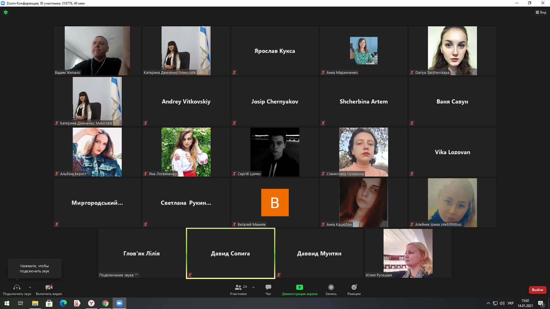Open the Chat panel icon
Image resolution: width=550 pixels, height=309 pixels.
[268, 287]
